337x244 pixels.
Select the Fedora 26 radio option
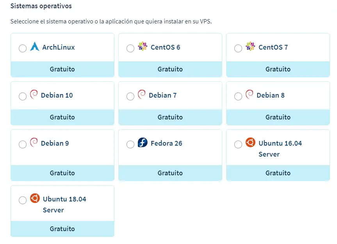point(130,144)
